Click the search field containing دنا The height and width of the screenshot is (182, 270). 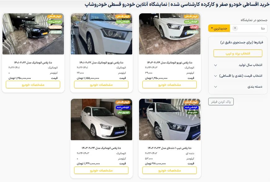click(249, 28)
